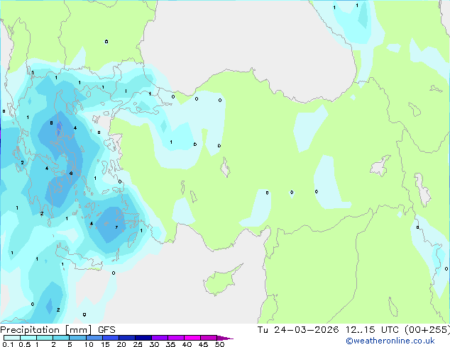Click the '7' precipitation value in the Aegean
This screenshot has height=347, width=450.
pos(116,227)
